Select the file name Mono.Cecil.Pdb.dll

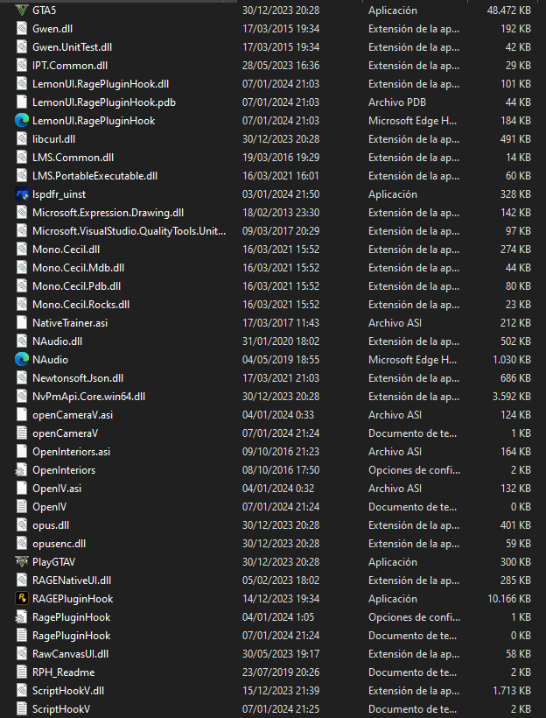[x=76, y=286]
